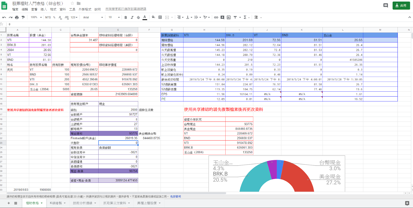
Task: Open the 格式 menu
Action: click(x=53, y=9)
